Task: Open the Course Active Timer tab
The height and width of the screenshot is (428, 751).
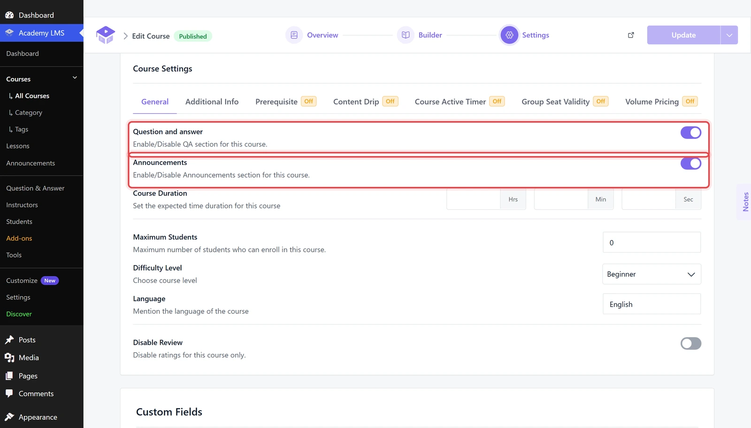Action: 460,102
